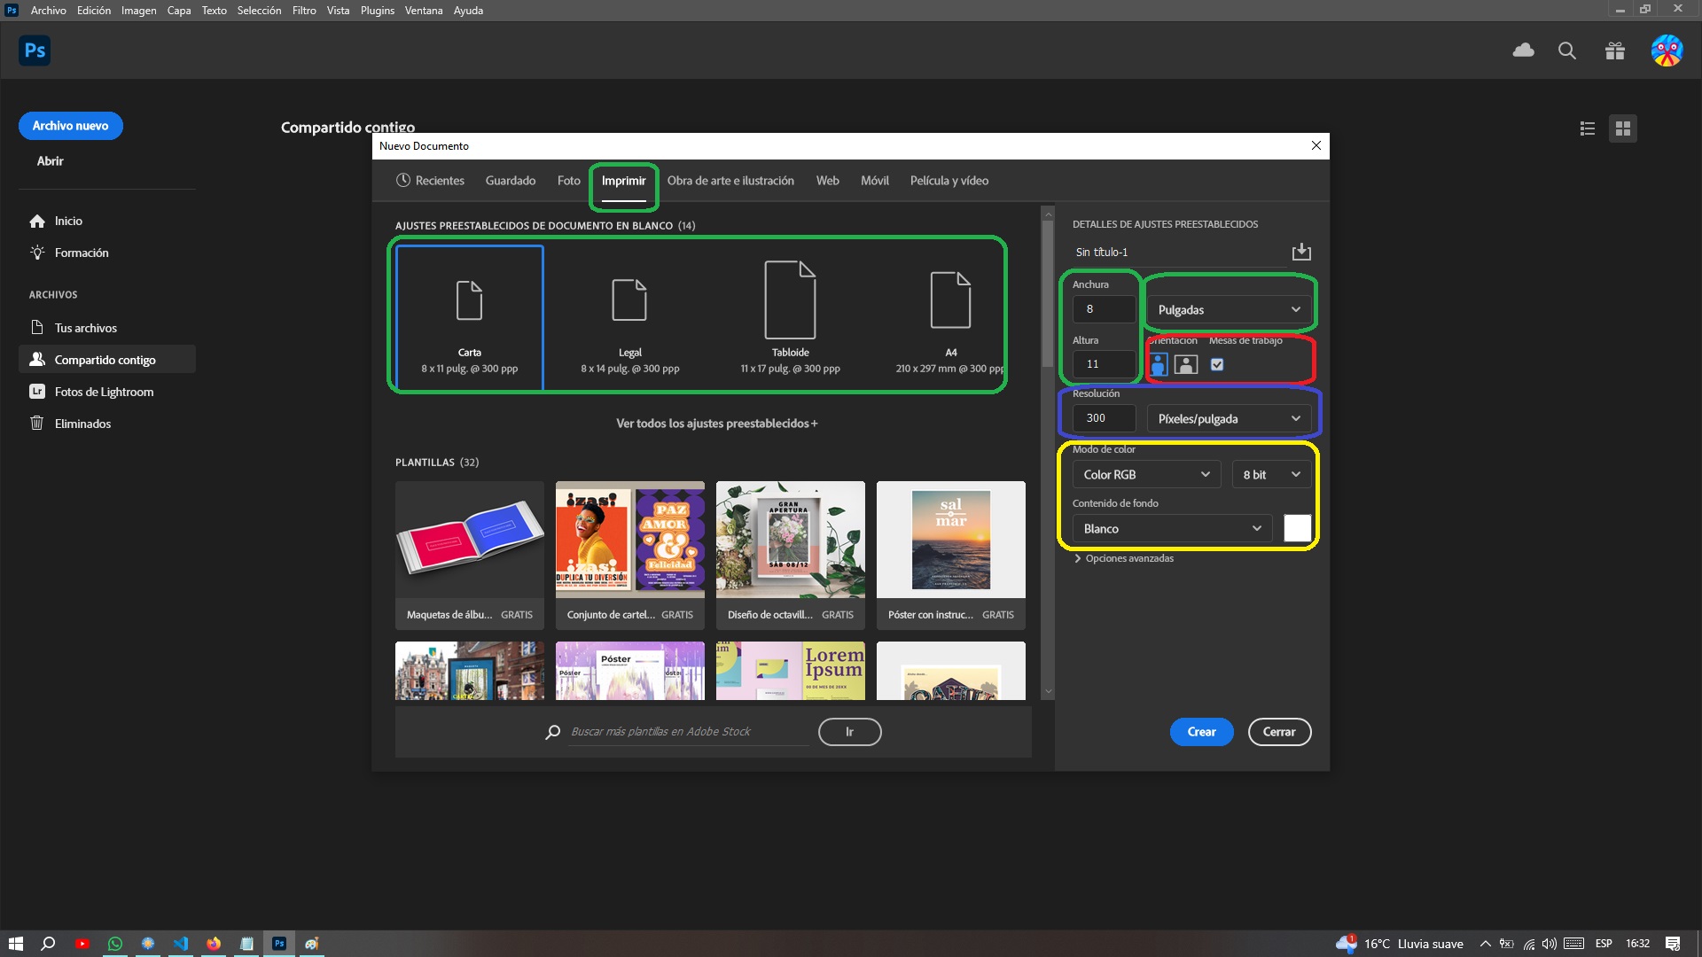The width and height of the screenshot is (1702, 957).
Task: Click the Archivo nuevo button
Action: click(71, 126)
